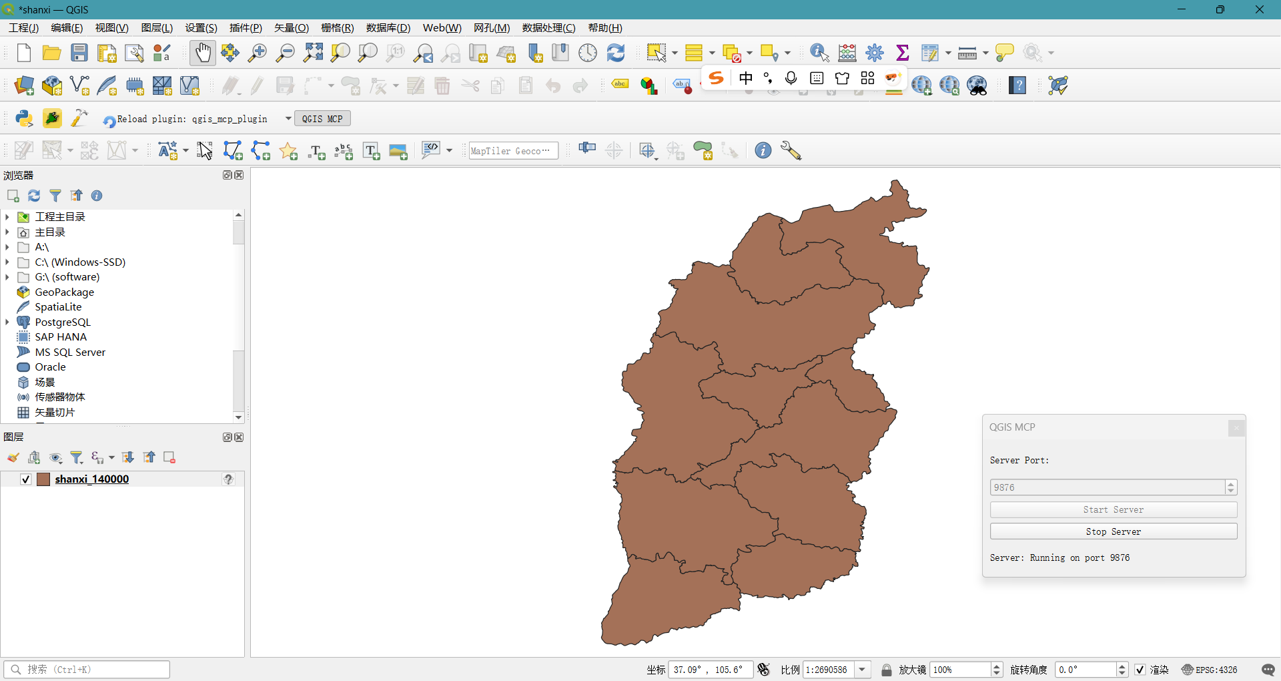Open the Reload plugin dropdown
Image resolution: width=1281 pixels, height=681 pixels.
[x=288, y=118]
